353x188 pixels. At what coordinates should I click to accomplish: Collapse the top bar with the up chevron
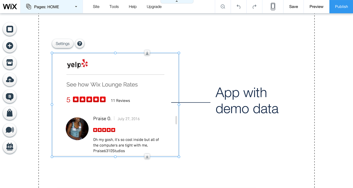(x=177, y=2)
